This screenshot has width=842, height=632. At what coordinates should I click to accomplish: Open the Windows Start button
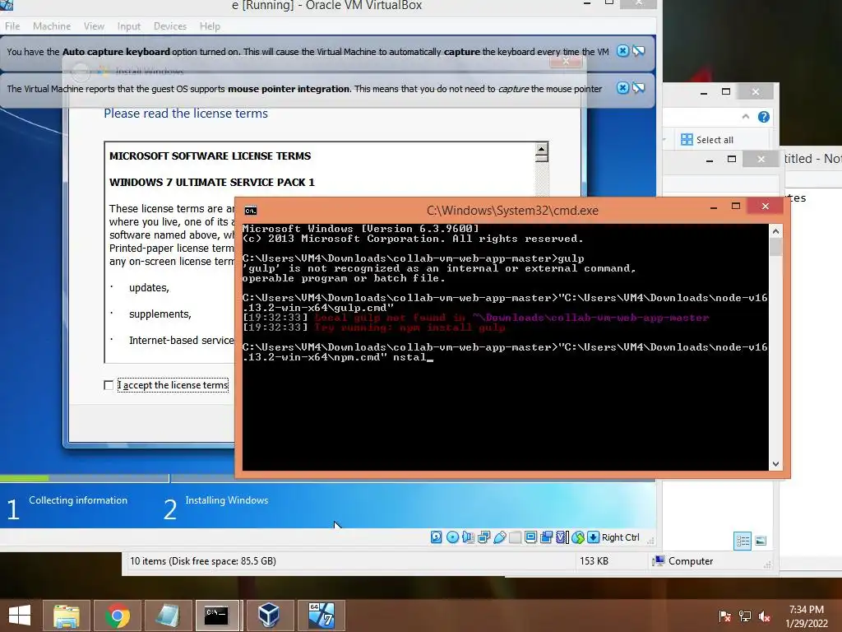(x=20, y=615)
